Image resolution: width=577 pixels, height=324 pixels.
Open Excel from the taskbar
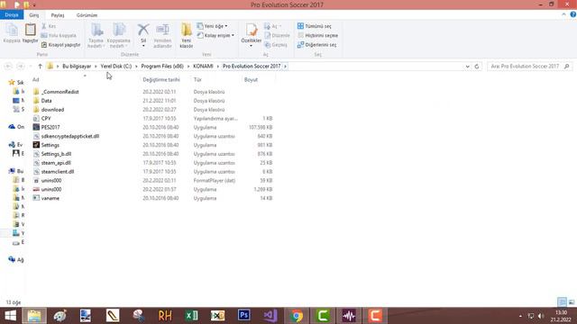pos(191,316)
